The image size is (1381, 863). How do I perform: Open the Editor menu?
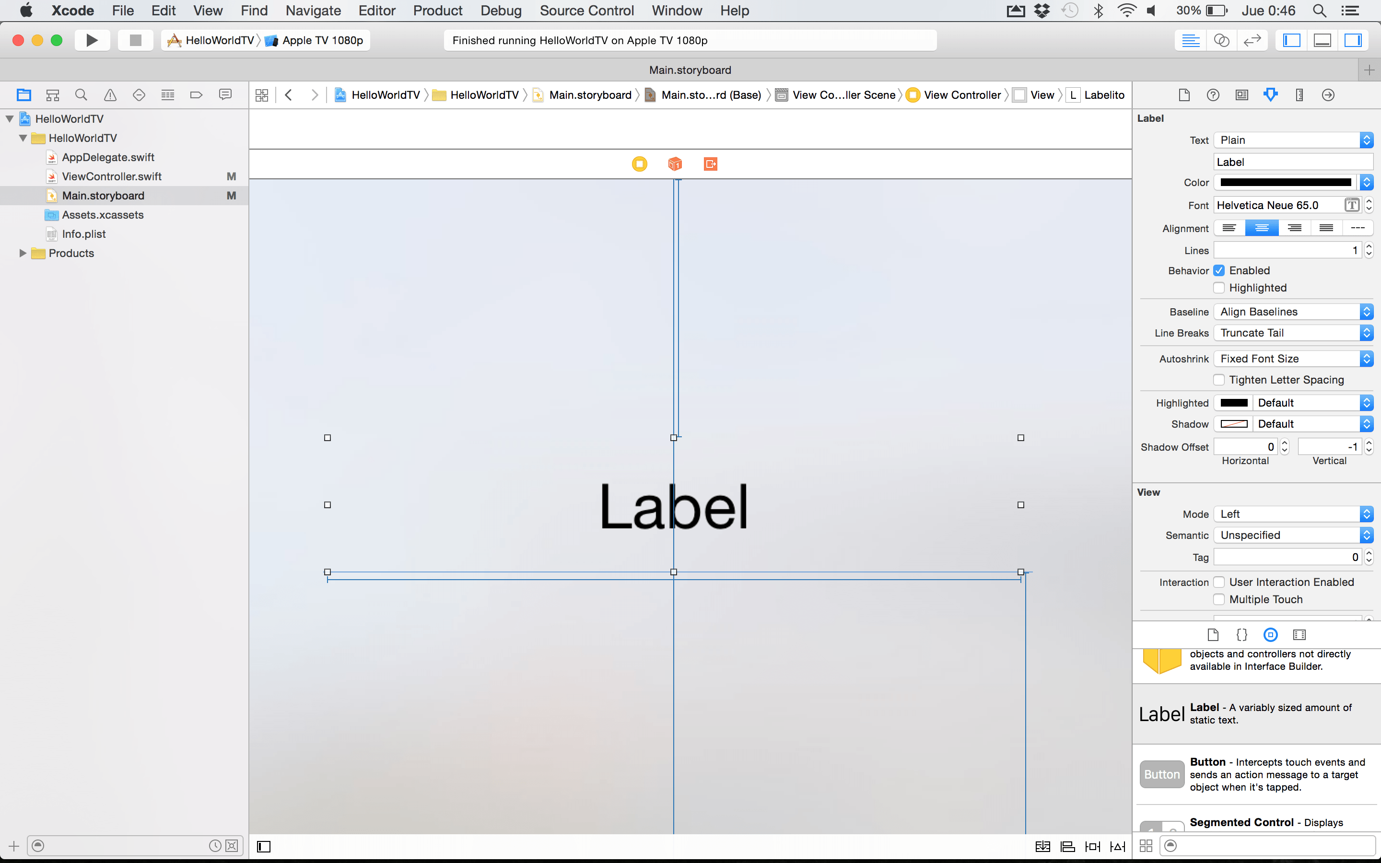[376, 11]
